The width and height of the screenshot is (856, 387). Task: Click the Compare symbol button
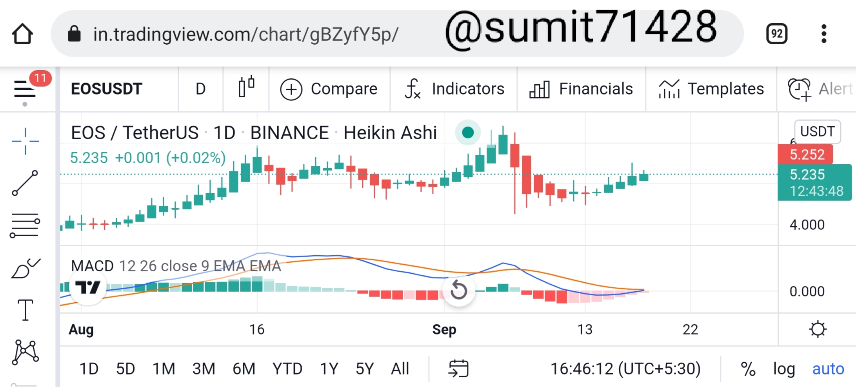click(329, 89)
